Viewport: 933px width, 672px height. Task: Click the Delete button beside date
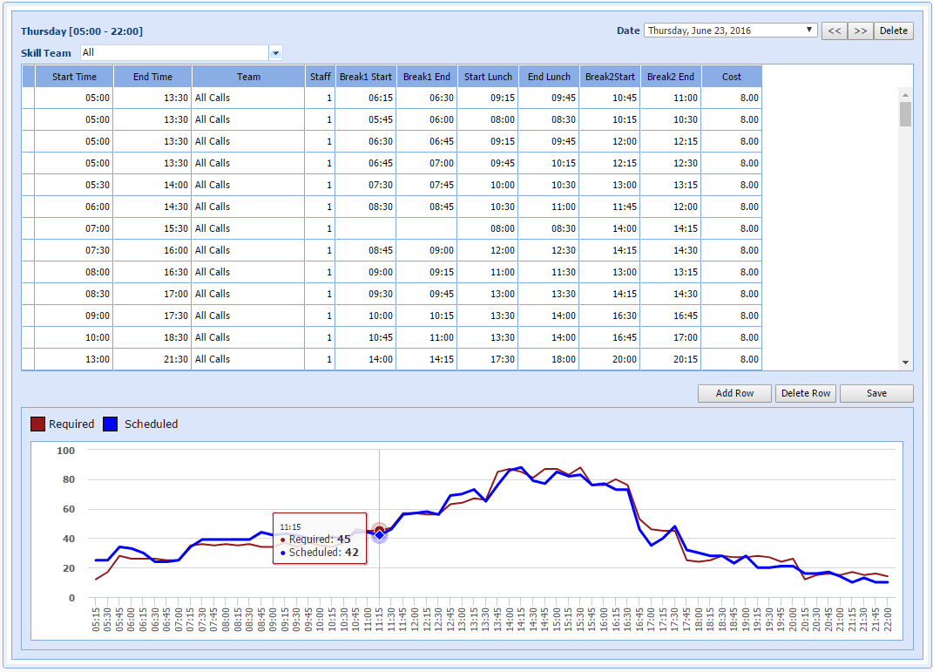coord(893,31)
